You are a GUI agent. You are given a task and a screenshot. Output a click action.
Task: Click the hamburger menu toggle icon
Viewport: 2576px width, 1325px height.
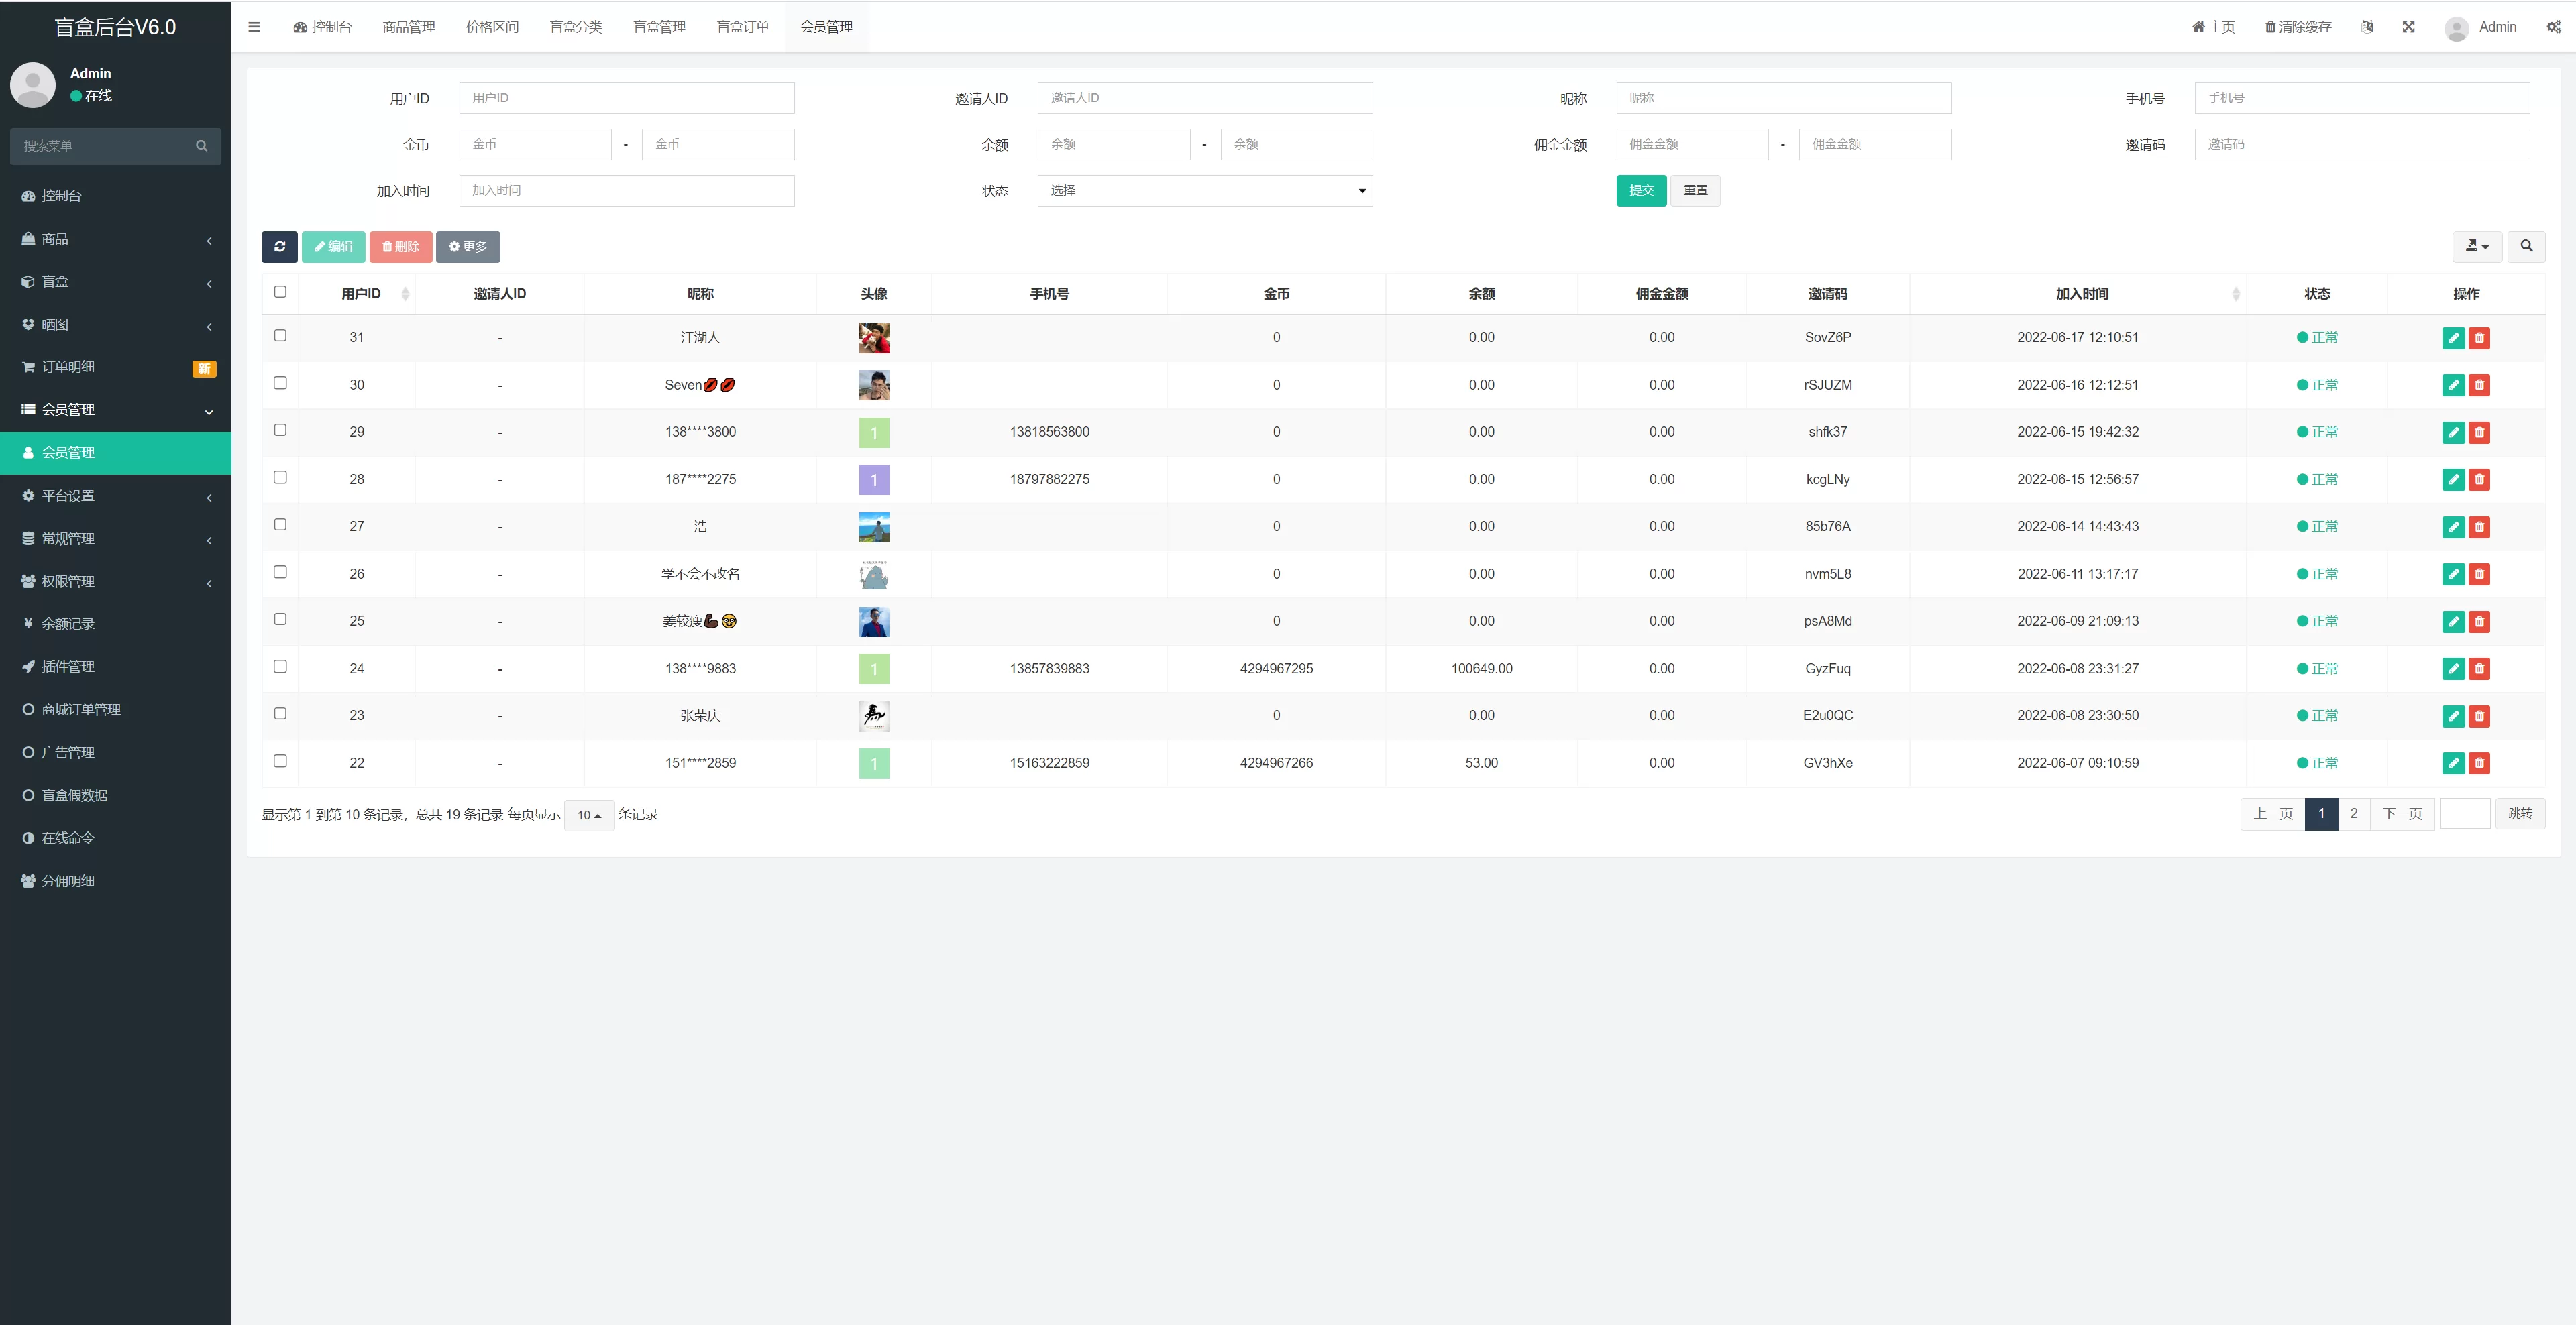pyautogui.click(x=254, y=27)
